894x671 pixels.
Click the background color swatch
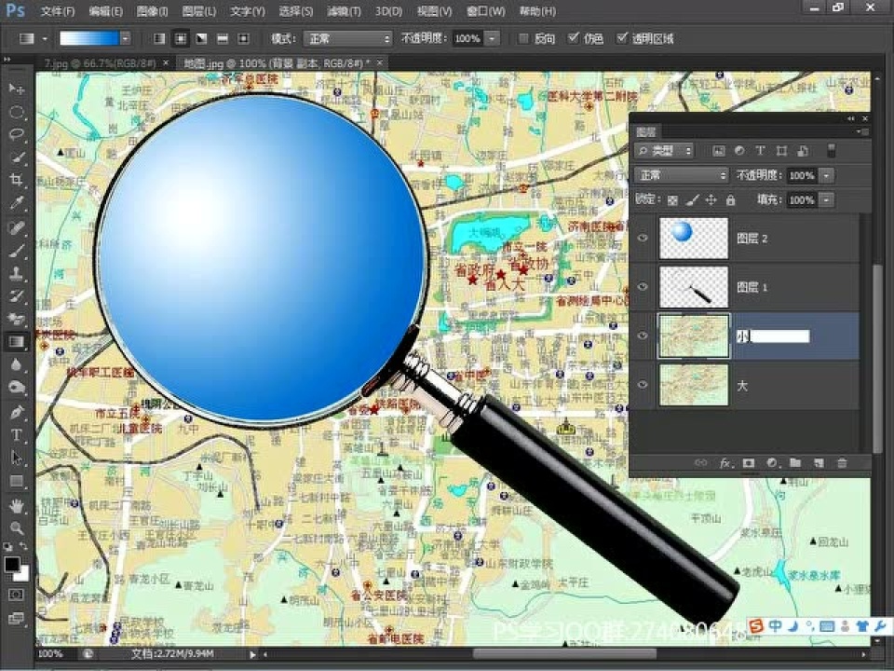click(22, 573)
